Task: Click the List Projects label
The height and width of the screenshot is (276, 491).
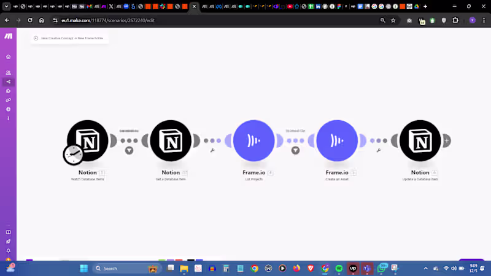Action: 253,179
